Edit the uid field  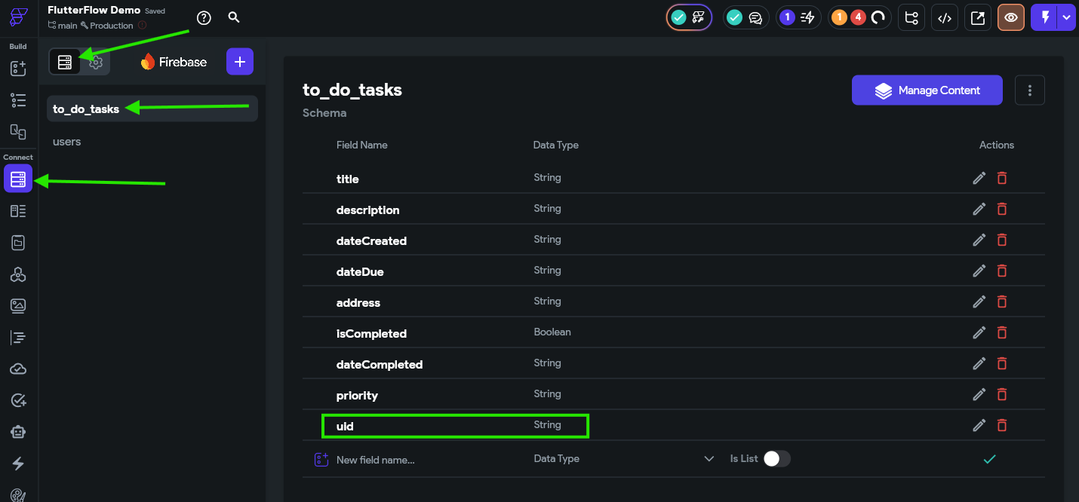979,425
